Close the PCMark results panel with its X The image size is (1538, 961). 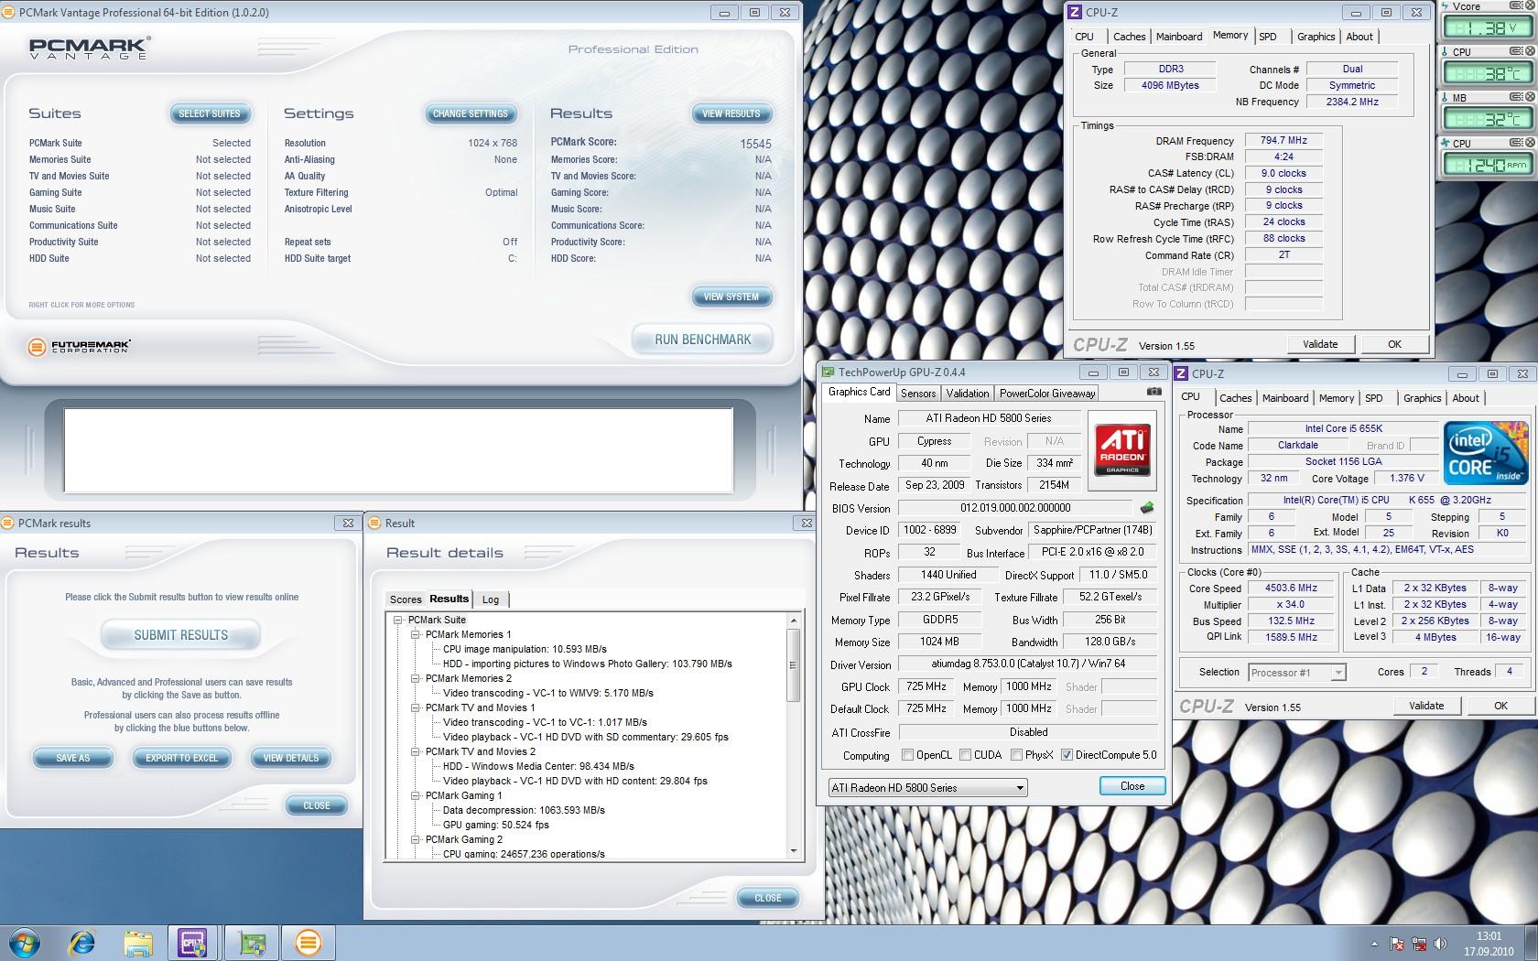coord(348,523)
